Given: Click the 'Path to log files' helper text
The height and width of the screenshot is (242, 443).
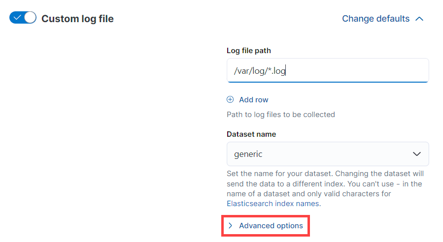Looking at the screenshot, I should pyautogui.click(x=280, y=115).
